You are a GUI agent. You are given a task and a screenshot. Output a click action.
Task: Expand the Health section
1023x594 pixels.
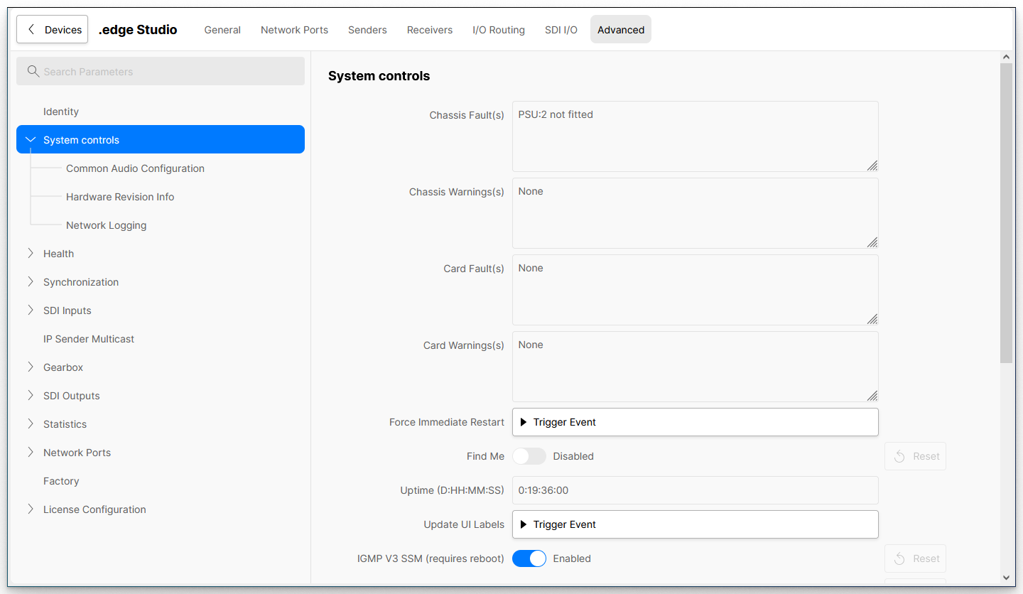(31, 254)
